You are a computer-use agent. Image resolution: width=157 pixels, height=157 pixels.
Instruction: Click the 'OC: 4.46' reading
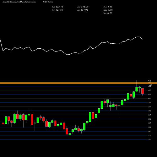tap(107, 7)
